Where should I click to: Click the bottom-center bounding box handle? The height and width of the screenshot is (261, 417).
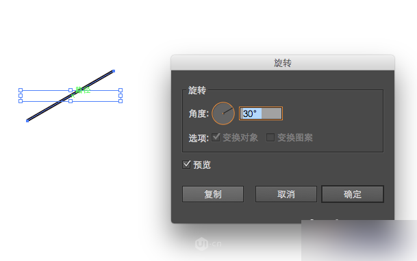click(71, 101)
